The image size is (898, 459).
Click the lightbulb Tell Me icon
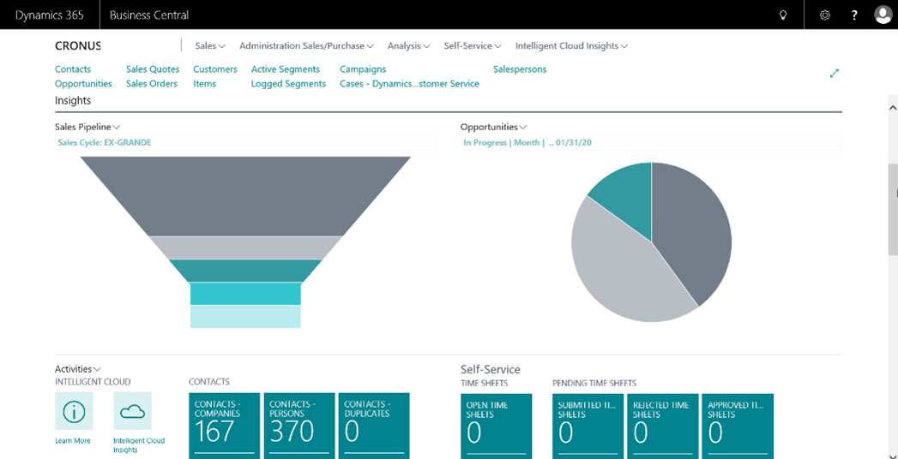(x=782, y=15)
